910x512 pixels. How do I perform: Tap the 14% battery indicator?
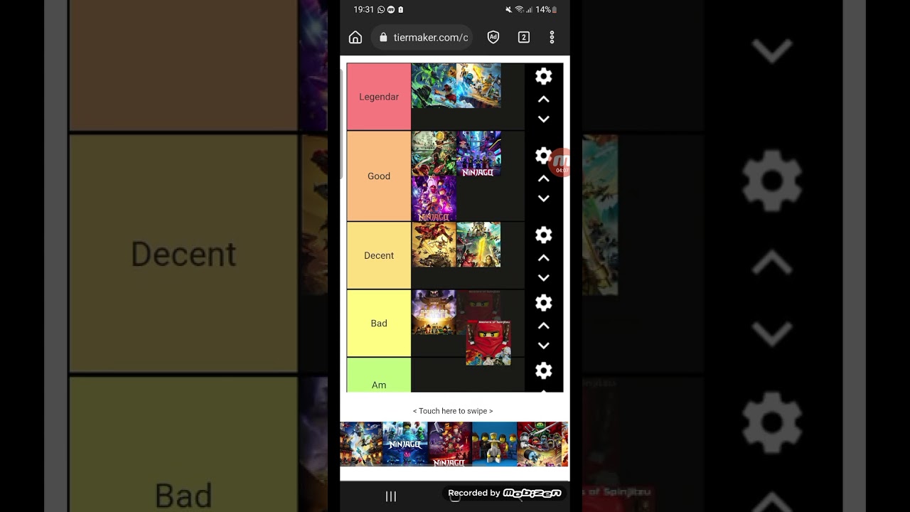pos(546,10)
